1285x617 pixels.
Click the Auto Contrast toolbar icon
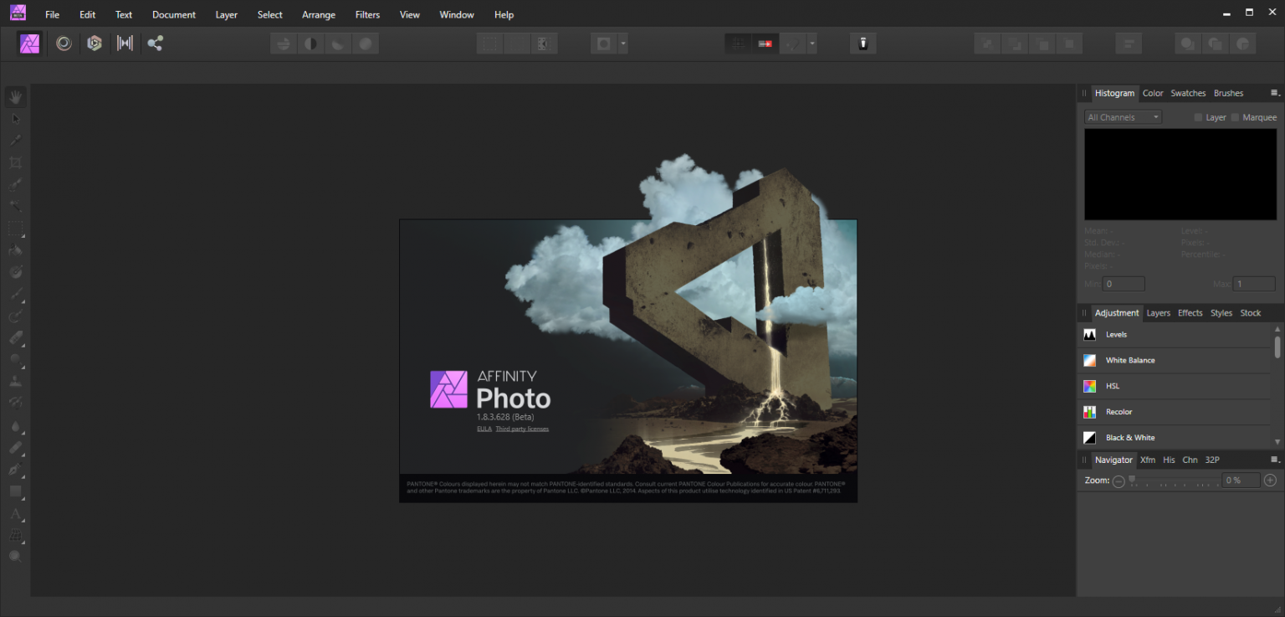(311, 44)
